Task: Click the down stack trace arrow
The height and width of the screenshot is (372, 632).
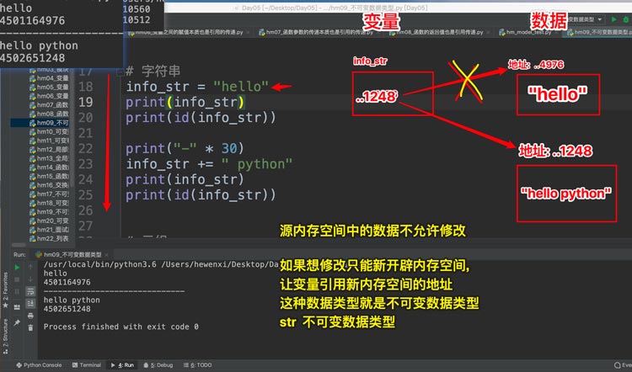Action: pos(30,279)
